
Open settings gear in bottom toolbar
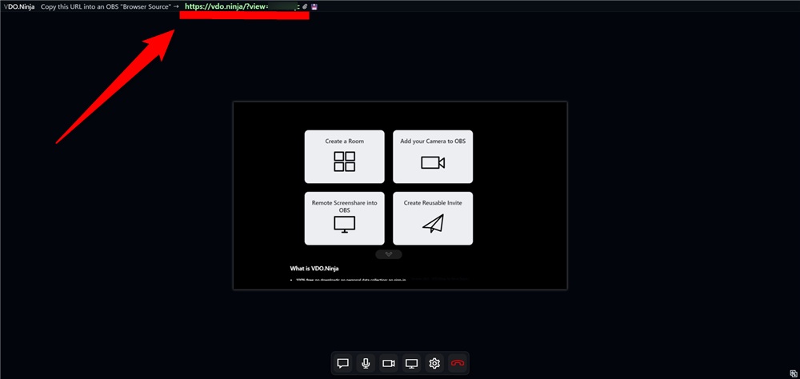[434, 363]
